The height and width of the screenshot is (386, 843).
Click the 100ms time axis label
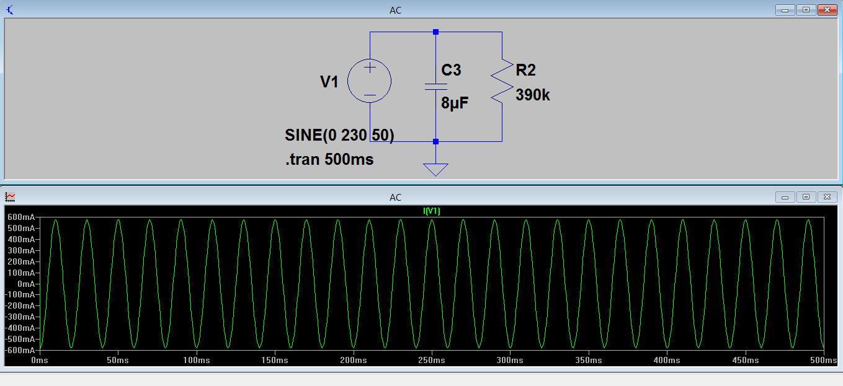tap(196, 360)
